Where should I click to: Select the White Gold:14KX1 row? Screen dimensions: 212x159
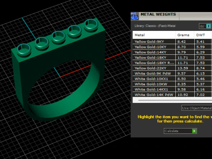[x=172, y=89]
